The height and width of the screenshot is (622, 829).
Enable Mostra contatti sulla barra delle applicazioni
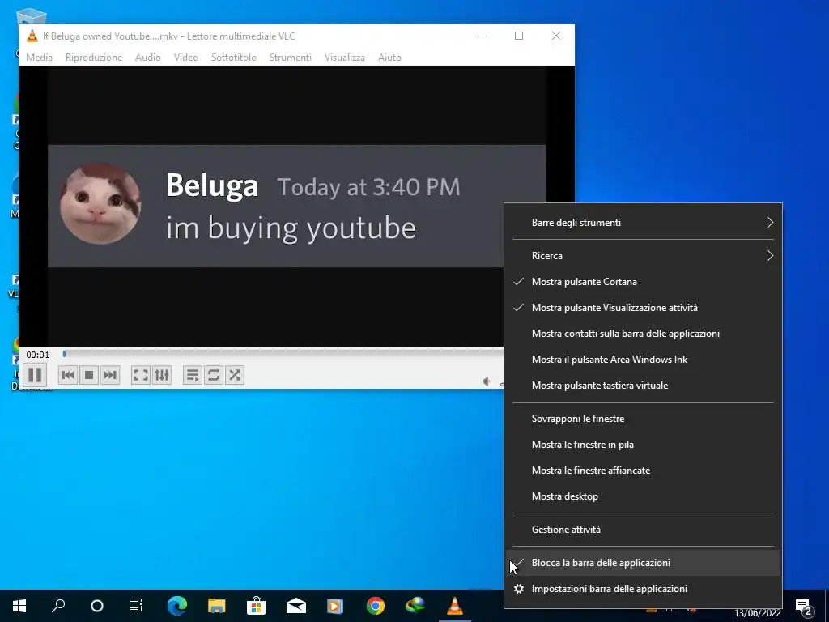pyautogui.click(x=643, y=333)
